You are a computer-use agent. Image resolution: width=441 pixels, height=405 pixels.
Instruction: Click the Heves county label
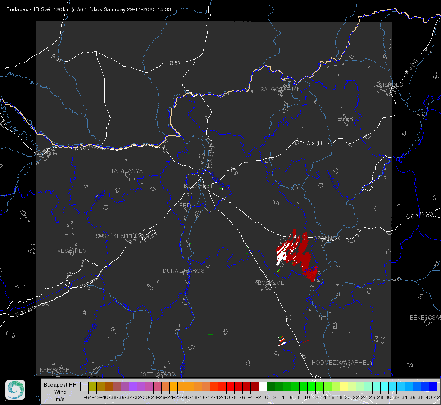333,183
